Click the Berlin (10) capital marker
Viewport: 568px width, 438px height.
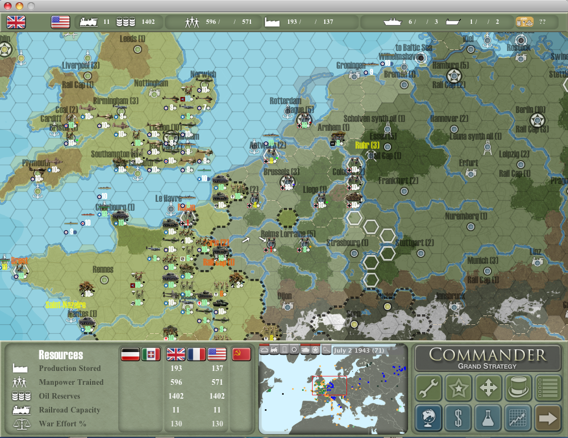pyautogui.click(x=537, y=120)
